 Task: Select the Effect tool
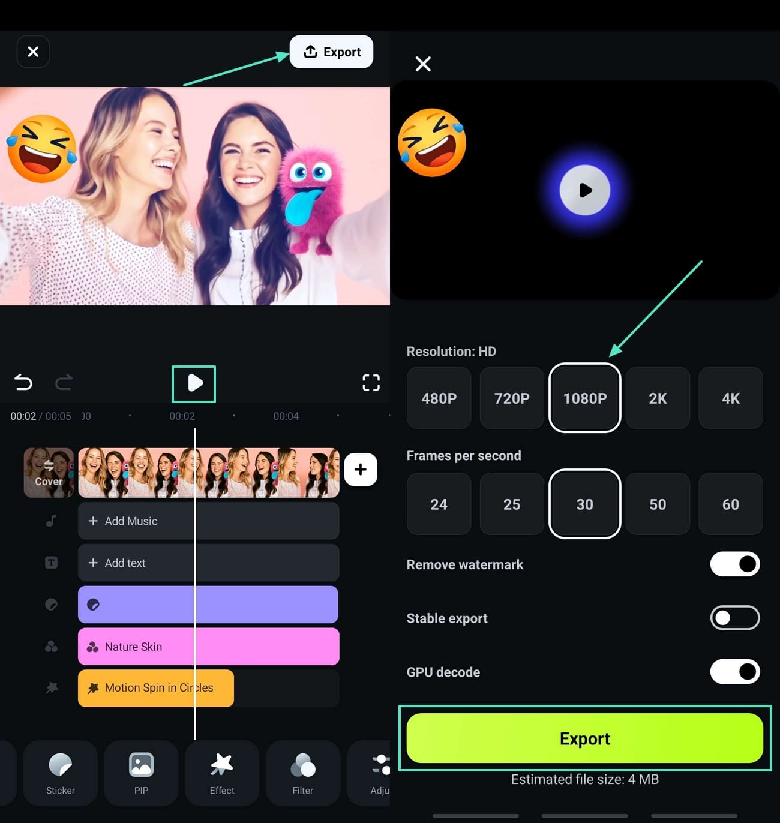(x=222, y=773)
